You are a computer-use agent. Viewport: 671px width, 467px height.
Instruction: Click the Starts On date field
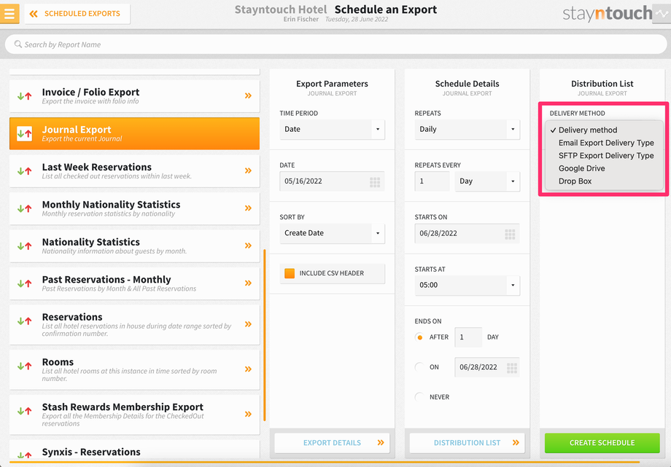(468, 233)
